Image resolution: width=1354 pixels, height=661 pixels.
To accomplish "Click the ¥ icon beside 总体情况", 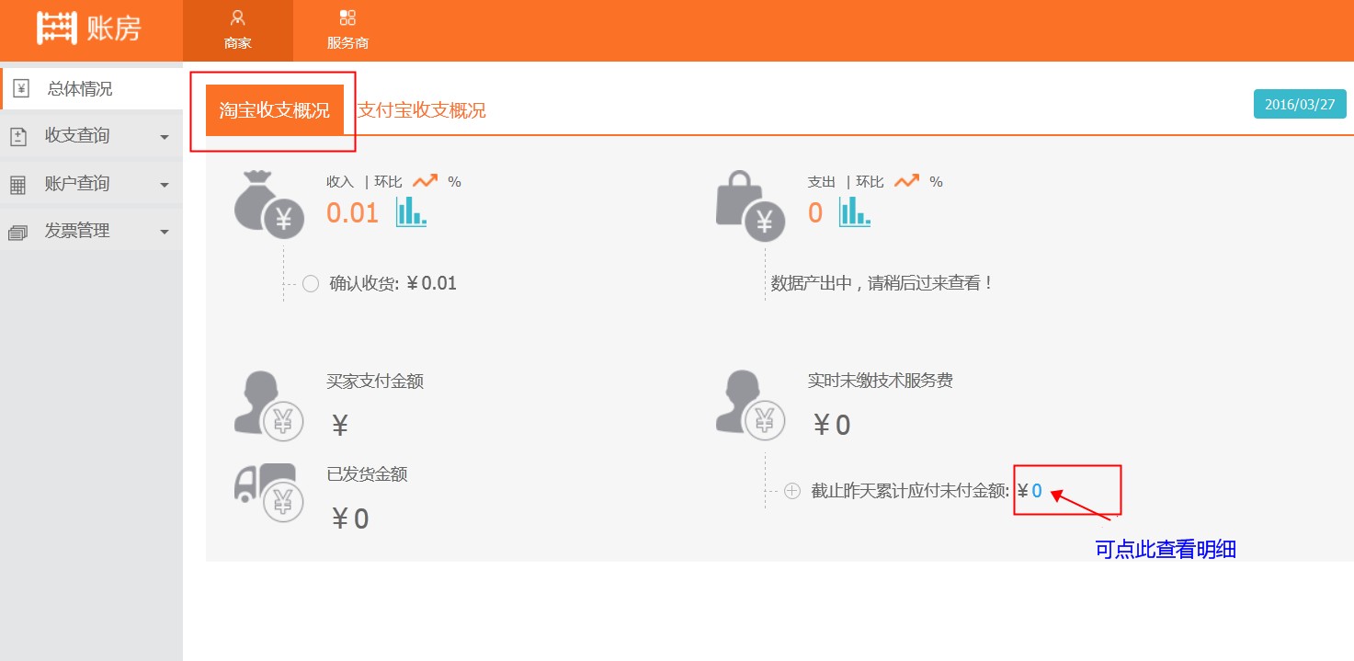I will click(22, 88).
